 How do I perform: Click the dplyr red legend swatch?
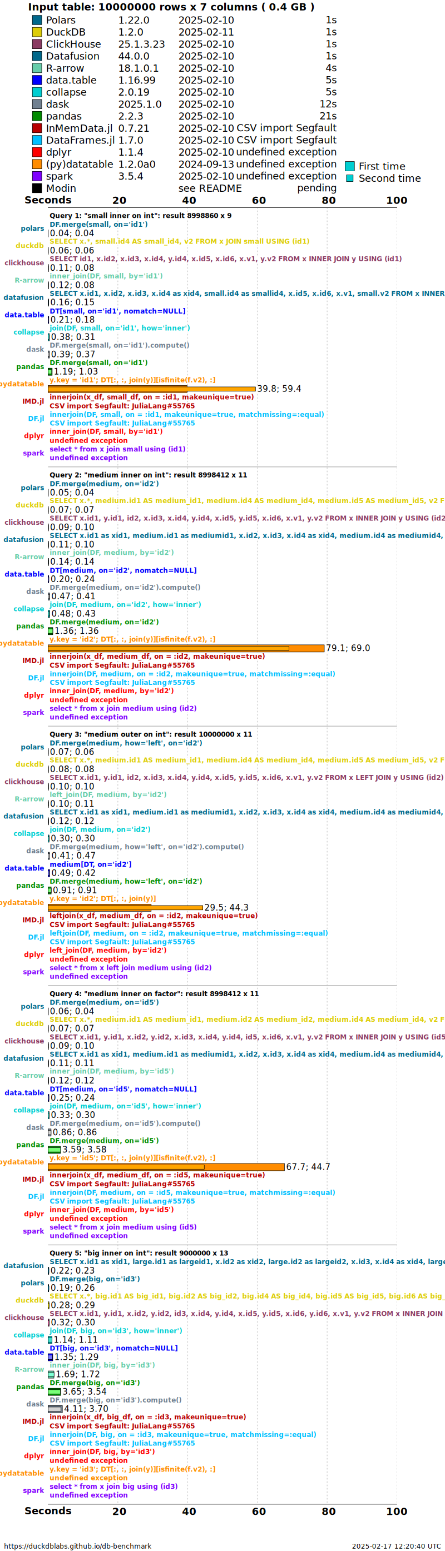[37, 152]
